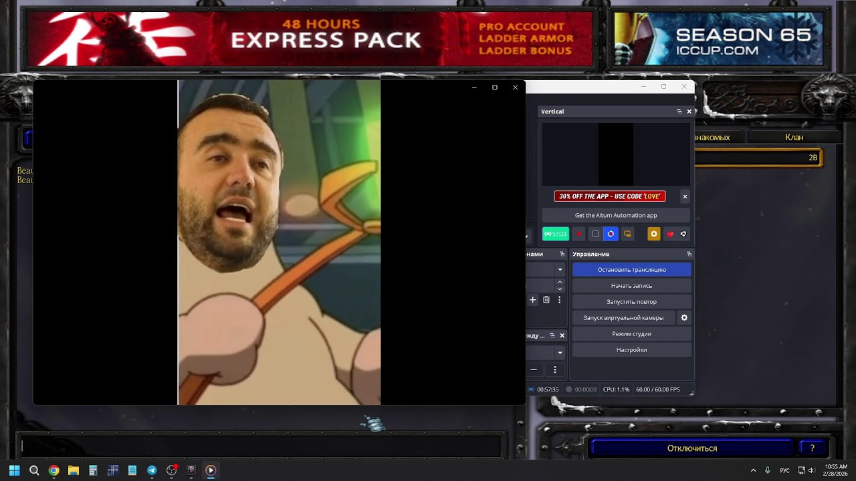Switch to the Клан tab in game
This screenshot has width=856, height=481.
click(794, 137)
